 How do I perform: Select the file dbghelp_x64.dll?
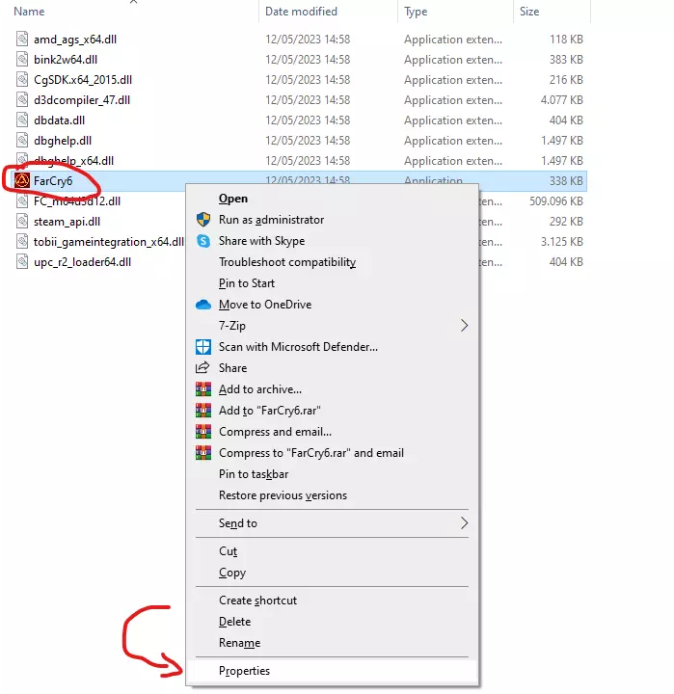(74, 161)
